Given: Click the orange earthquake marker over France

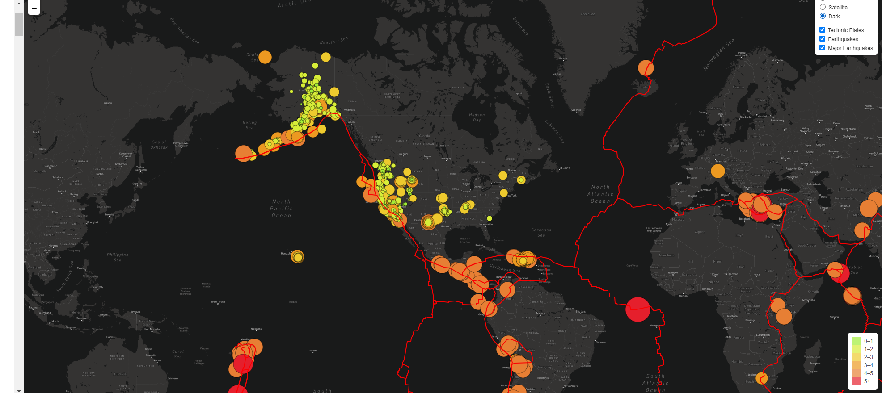Looking at the screenshot, I should pyautogui.click(x=717, y=171).
